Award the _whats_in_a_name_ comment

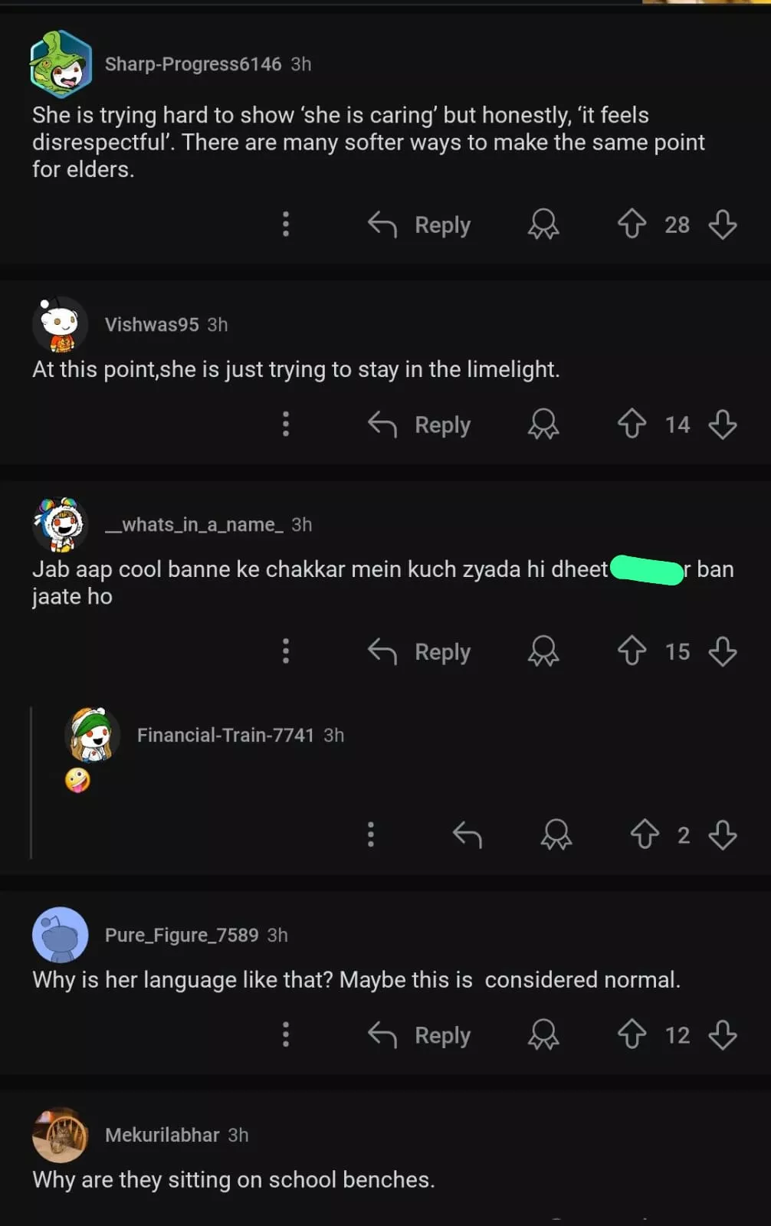[543, 651]
